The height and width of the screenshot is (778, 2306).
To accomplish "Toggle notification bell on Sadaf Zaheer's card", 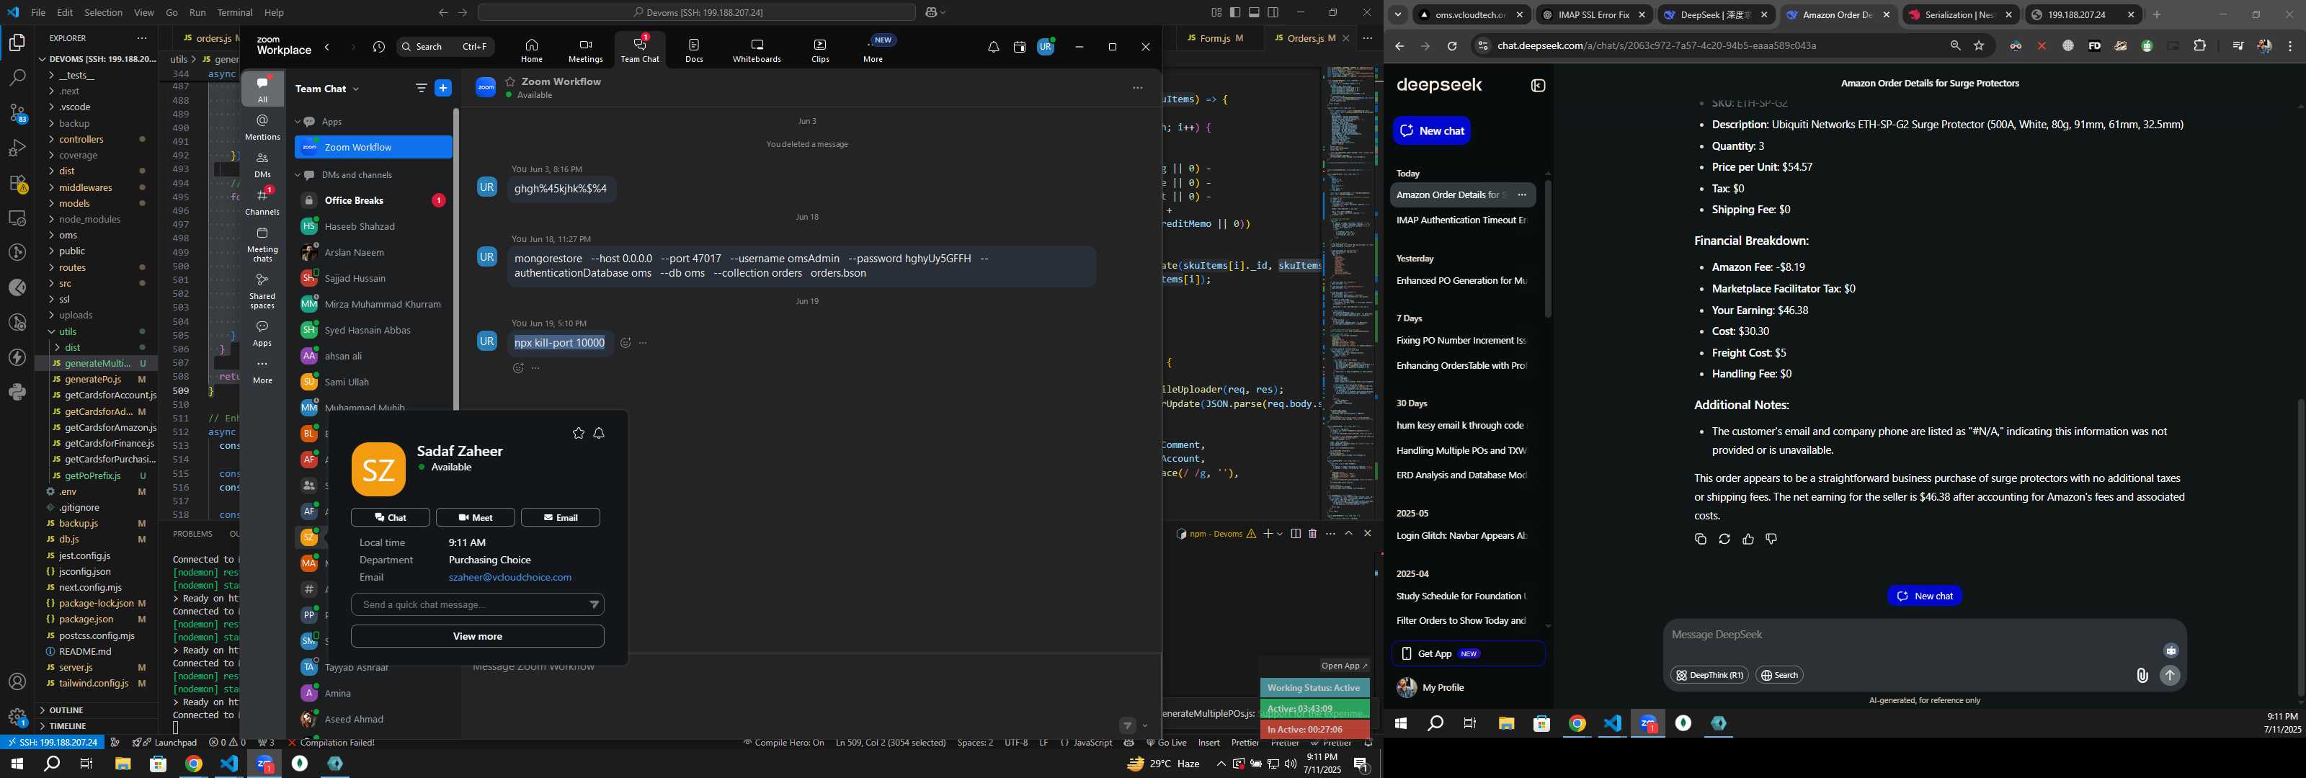I will coord(600,434).
